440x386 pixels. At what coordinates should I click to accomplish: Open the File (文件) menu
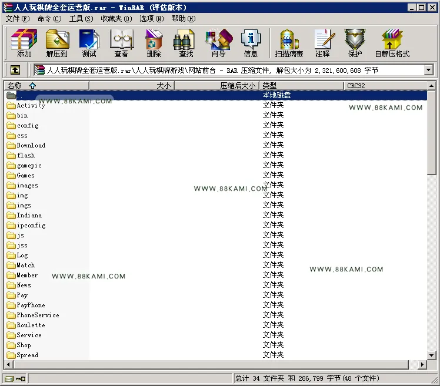[x=18, y=19]
